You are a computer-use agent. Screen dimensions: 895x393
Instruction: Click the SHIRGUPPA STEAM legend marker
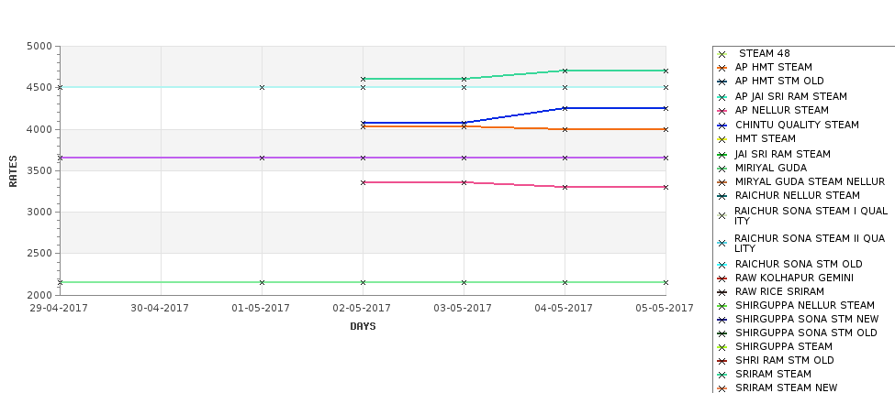pos(722,347)
